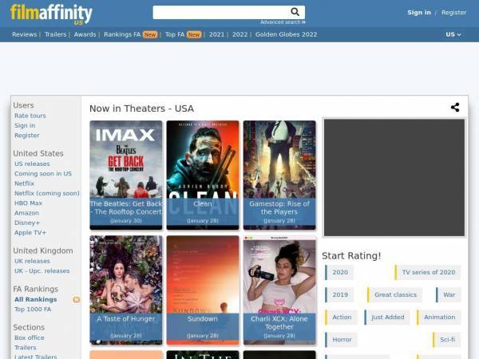Select the Sci-fi genre tag
The image size is (479, 359).
(446, 340)
